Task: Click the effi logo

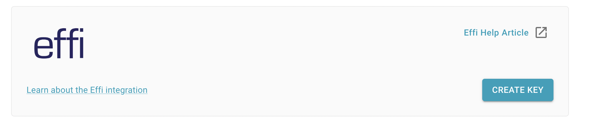Action: pyautogui.click(x=59, y=44)
